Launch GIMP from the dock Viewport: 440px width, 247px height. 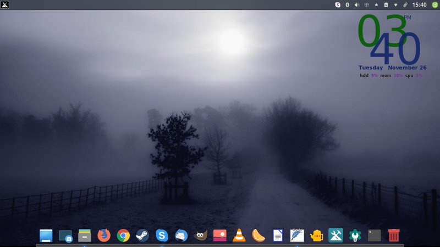click(201, 235)
